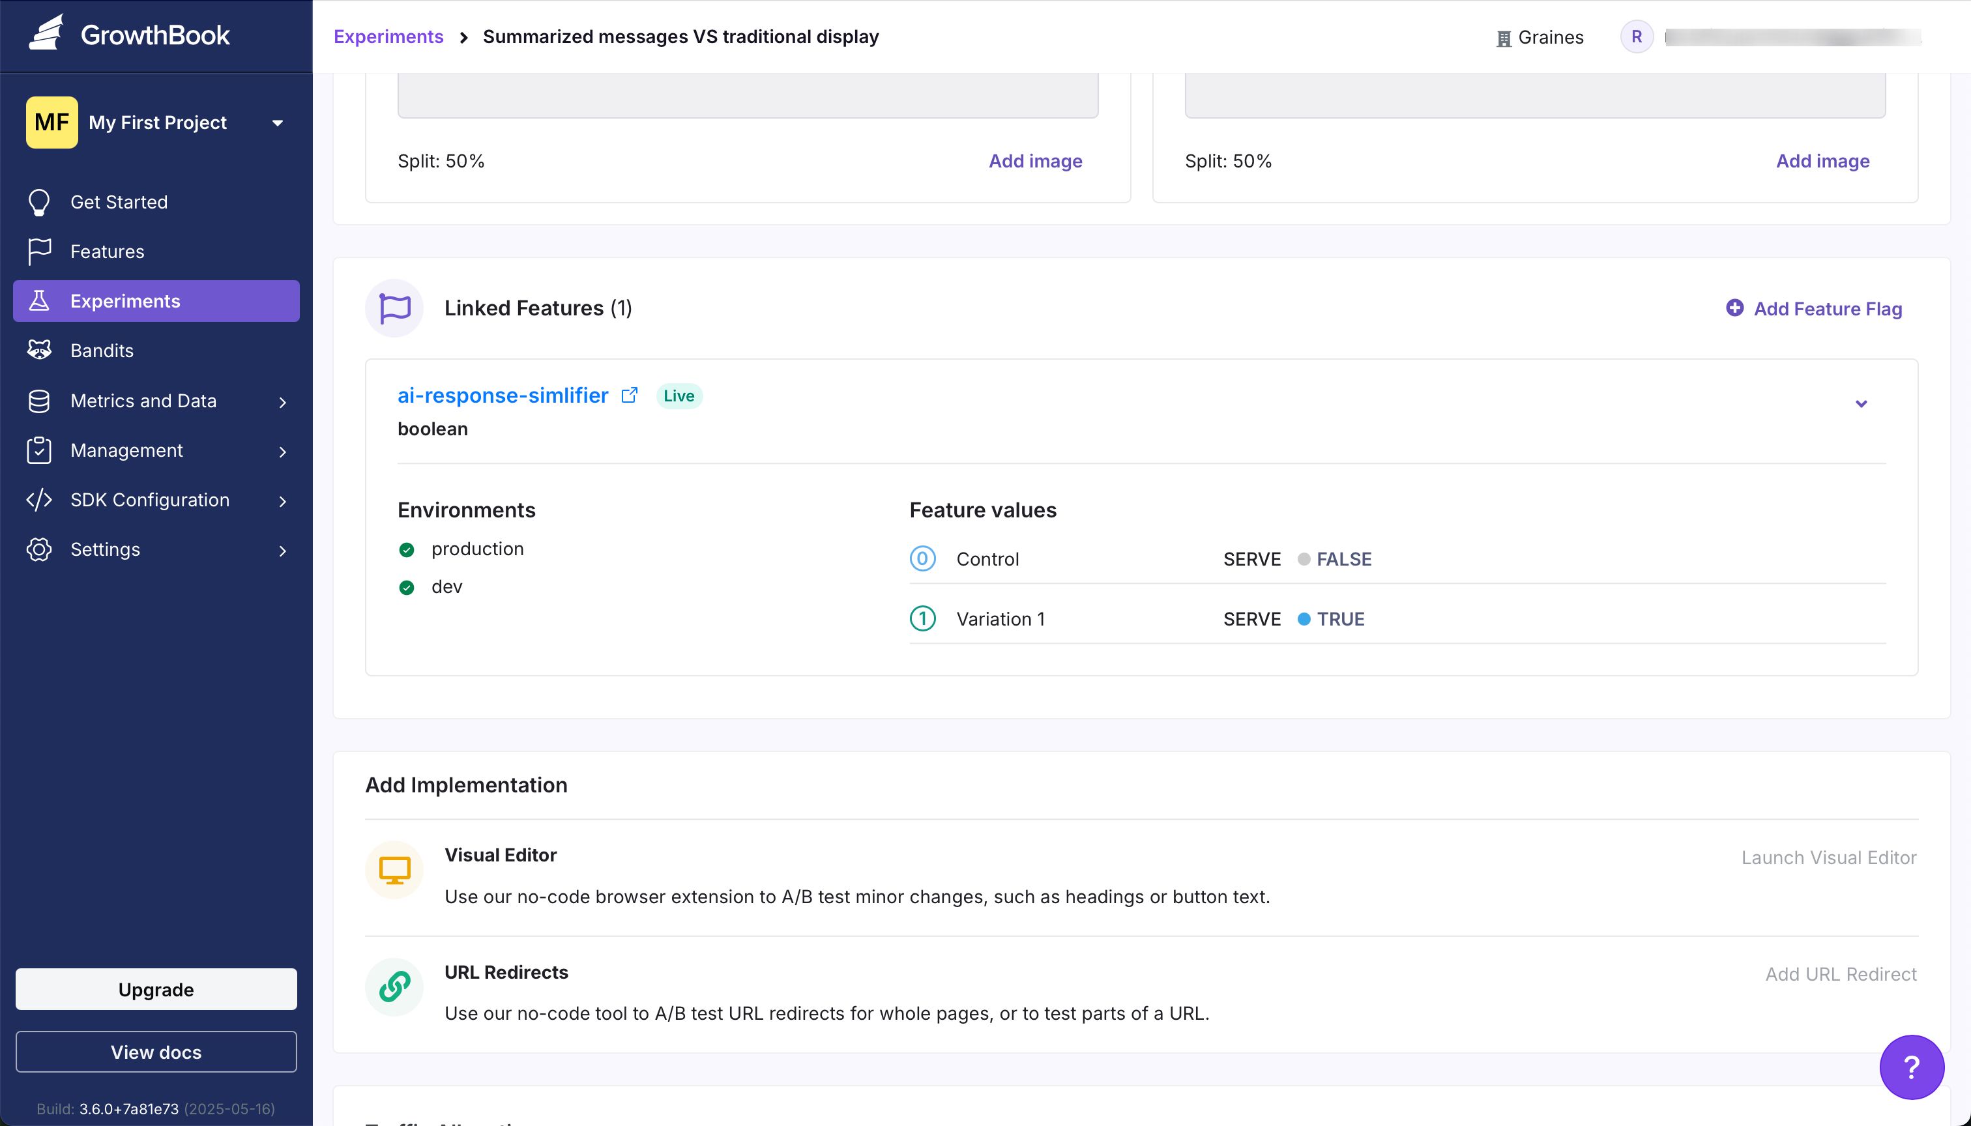Click the dev environment green check icon

tap(407, 588)
